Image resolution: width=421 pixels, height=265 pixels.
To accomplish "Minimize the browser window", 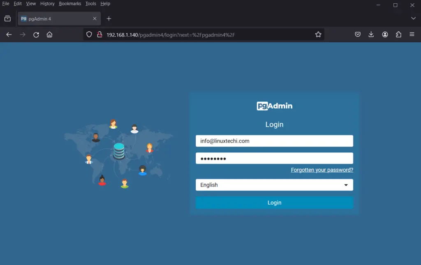I will coord(378,5).
